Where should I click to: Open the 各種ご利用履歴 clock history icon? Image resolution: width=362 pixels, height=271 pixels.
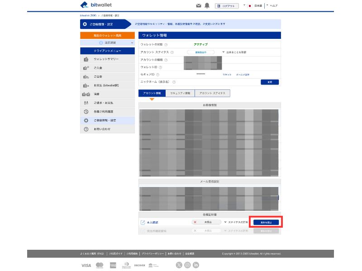[x=86, y=111]
